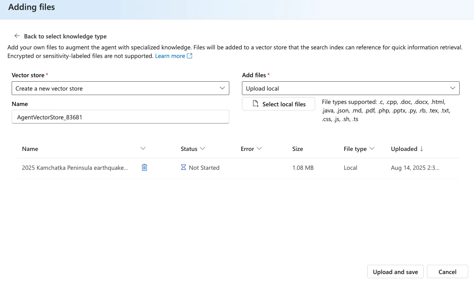Screen dimensions: 474x284
Task: Click the Upload and save button
Action: pos(395,272)
